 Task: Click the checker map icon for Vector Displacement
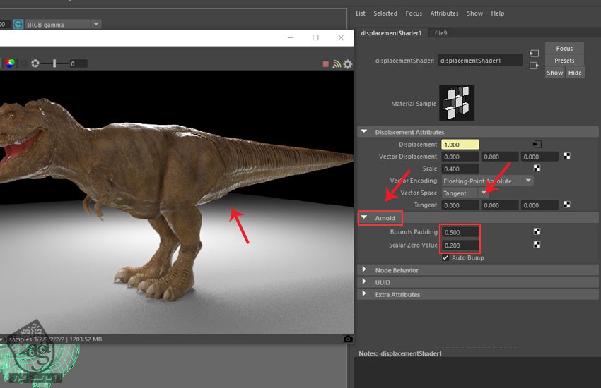coord(566,156)
